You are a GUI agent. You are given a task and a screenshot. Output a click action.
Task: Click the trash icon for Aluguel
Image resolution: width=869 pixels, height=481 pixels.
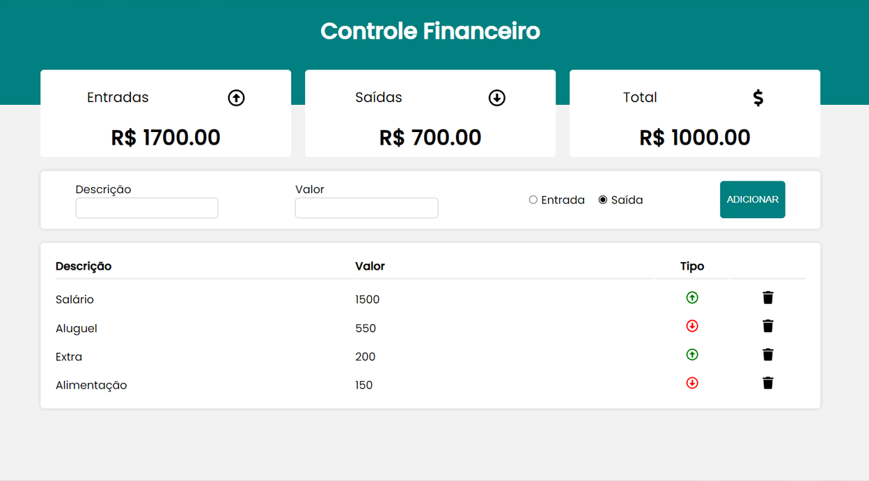pyautogui.click(x=768, y=327)
